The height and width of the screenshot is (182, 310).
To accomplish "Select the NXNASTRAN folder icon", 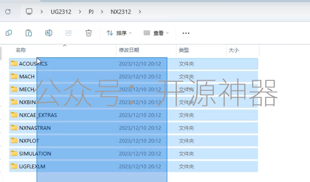I will [x=14, y=128].
